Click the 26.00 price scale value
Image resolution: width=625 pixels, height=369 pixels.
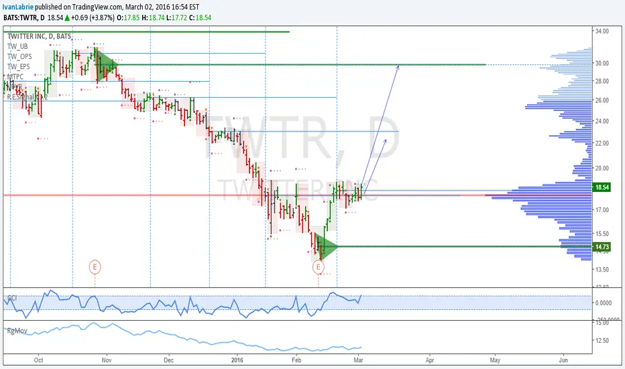pos(602,100)
